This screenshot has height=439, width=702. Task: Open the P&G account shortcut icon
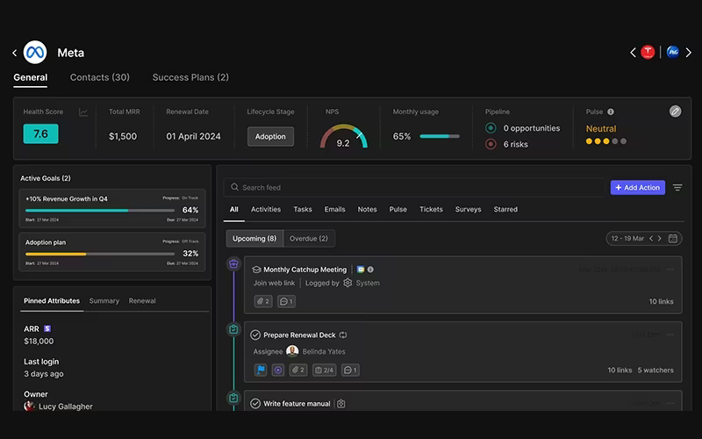click(x=672, y=52)
